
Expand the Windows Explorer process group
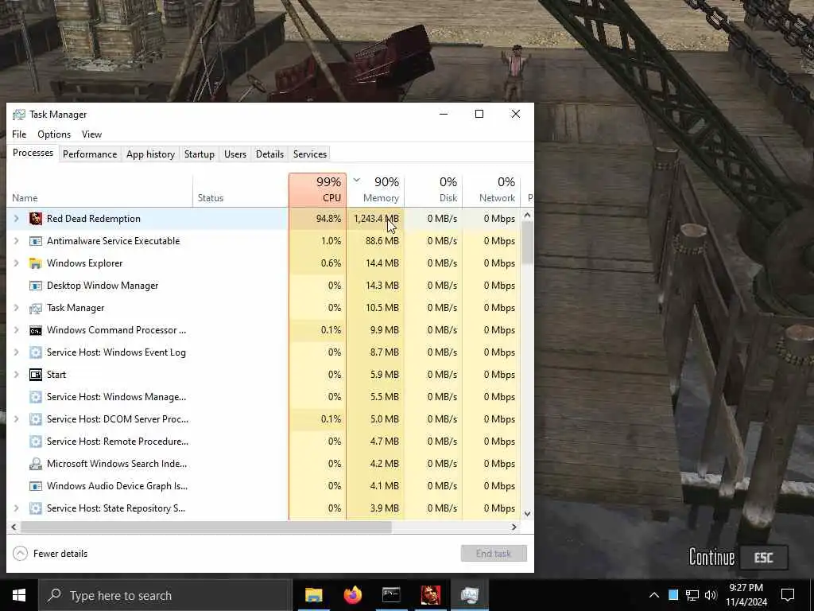[x=16, y=263]
